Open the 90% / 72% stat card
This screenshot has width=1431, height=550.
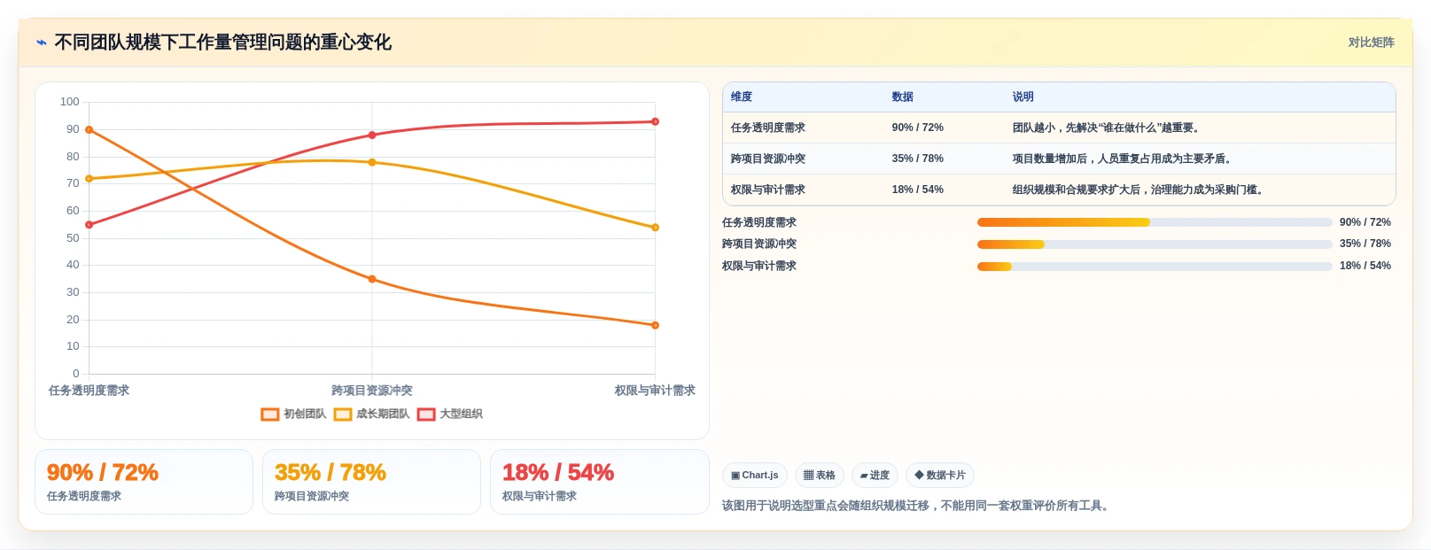pyautogui.click(x=144, y=482)
